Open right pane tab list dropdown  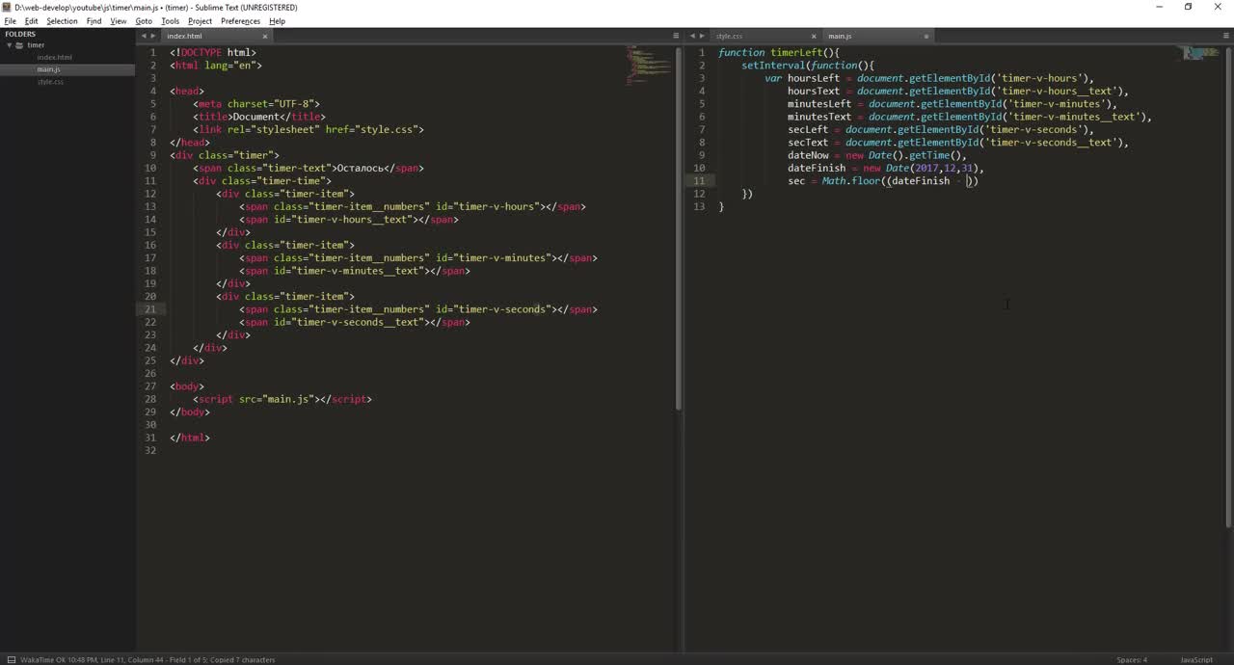pos(1224,36)
